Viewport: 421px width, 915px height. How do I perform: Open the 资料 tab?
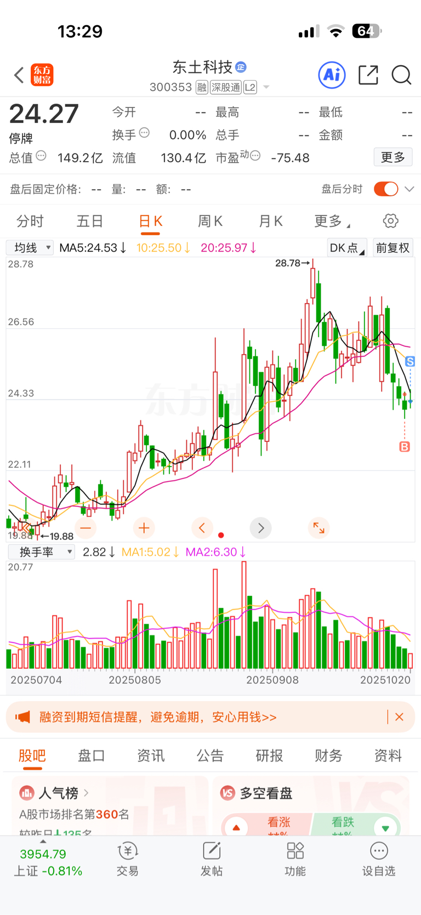click(388, 755)
